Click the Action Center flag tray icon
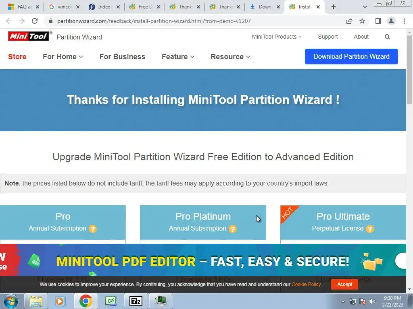This screenshot has width=413, height=309. click(363, 301)
